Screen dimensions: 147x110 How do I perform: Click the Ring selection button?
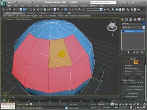[126, 77]
